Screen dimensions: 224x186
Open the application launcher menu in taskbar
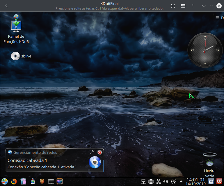click(5, 182)
